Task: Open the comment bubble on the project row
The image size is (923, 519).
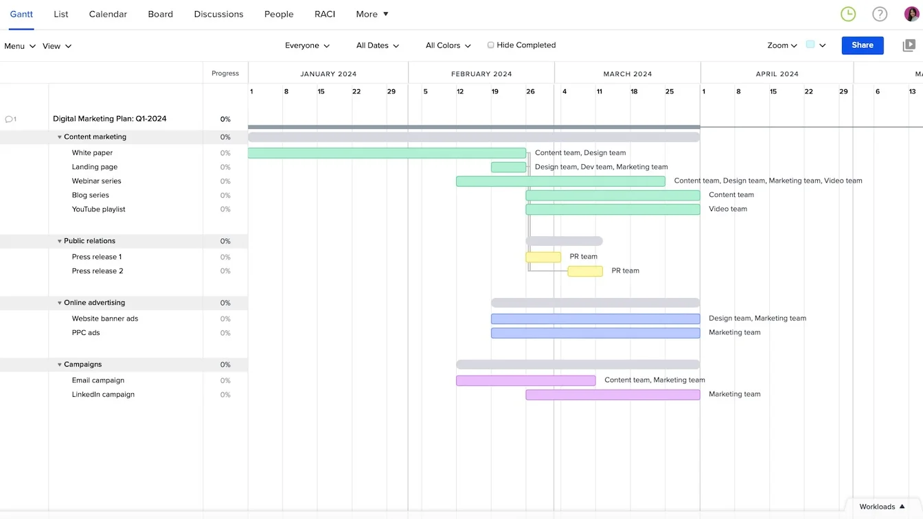Action: pos(10,119)
